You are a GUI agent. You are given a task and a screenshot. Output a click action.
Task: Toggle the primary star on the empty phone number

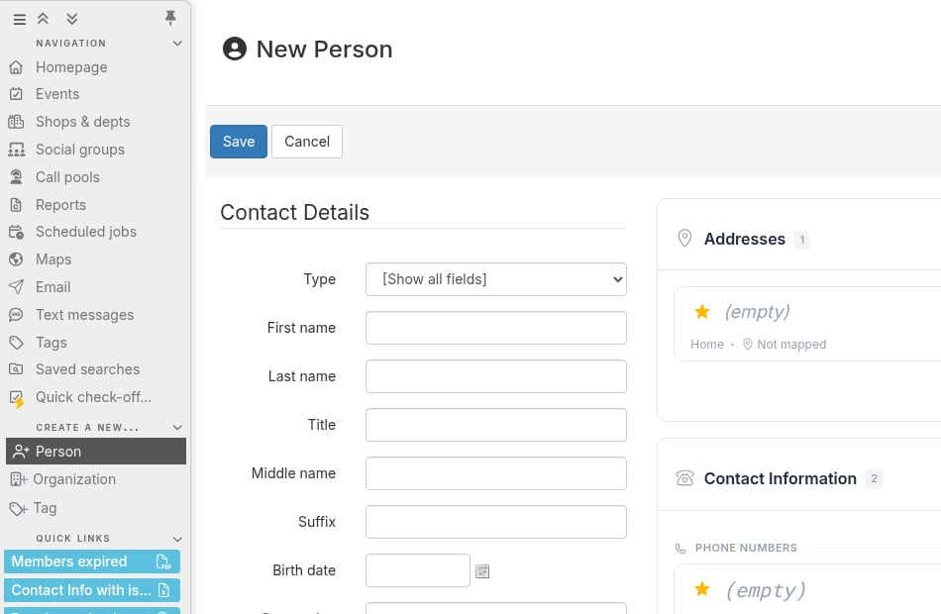pyautogui.click(x=702, y=589)
